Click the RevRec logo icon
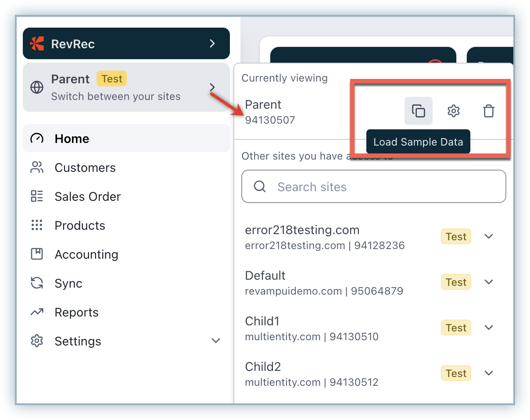The image size is (530, 420). click(37, 43)
